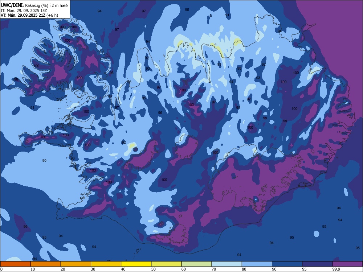Click the purple legend swatch above 99.9
The height and width of the screenshot is (272, 363).
pyautogui.click(x=347, y=264)
